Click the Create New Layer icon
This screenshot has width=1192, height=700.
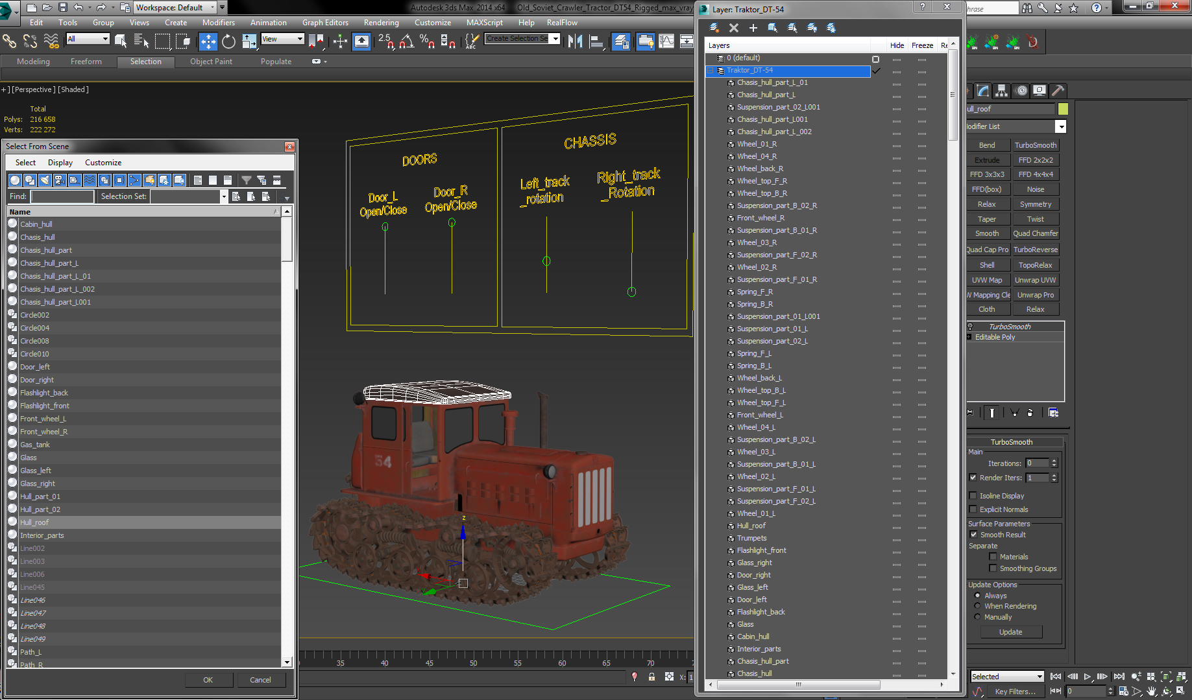click(714, 28)
